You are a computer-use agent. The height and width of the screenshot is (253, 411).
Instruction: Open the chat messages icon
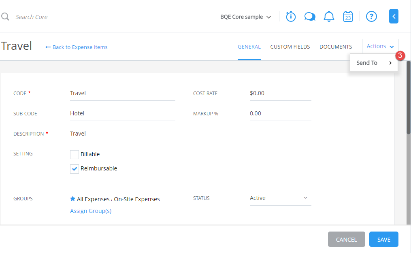(x=310, y=17)
